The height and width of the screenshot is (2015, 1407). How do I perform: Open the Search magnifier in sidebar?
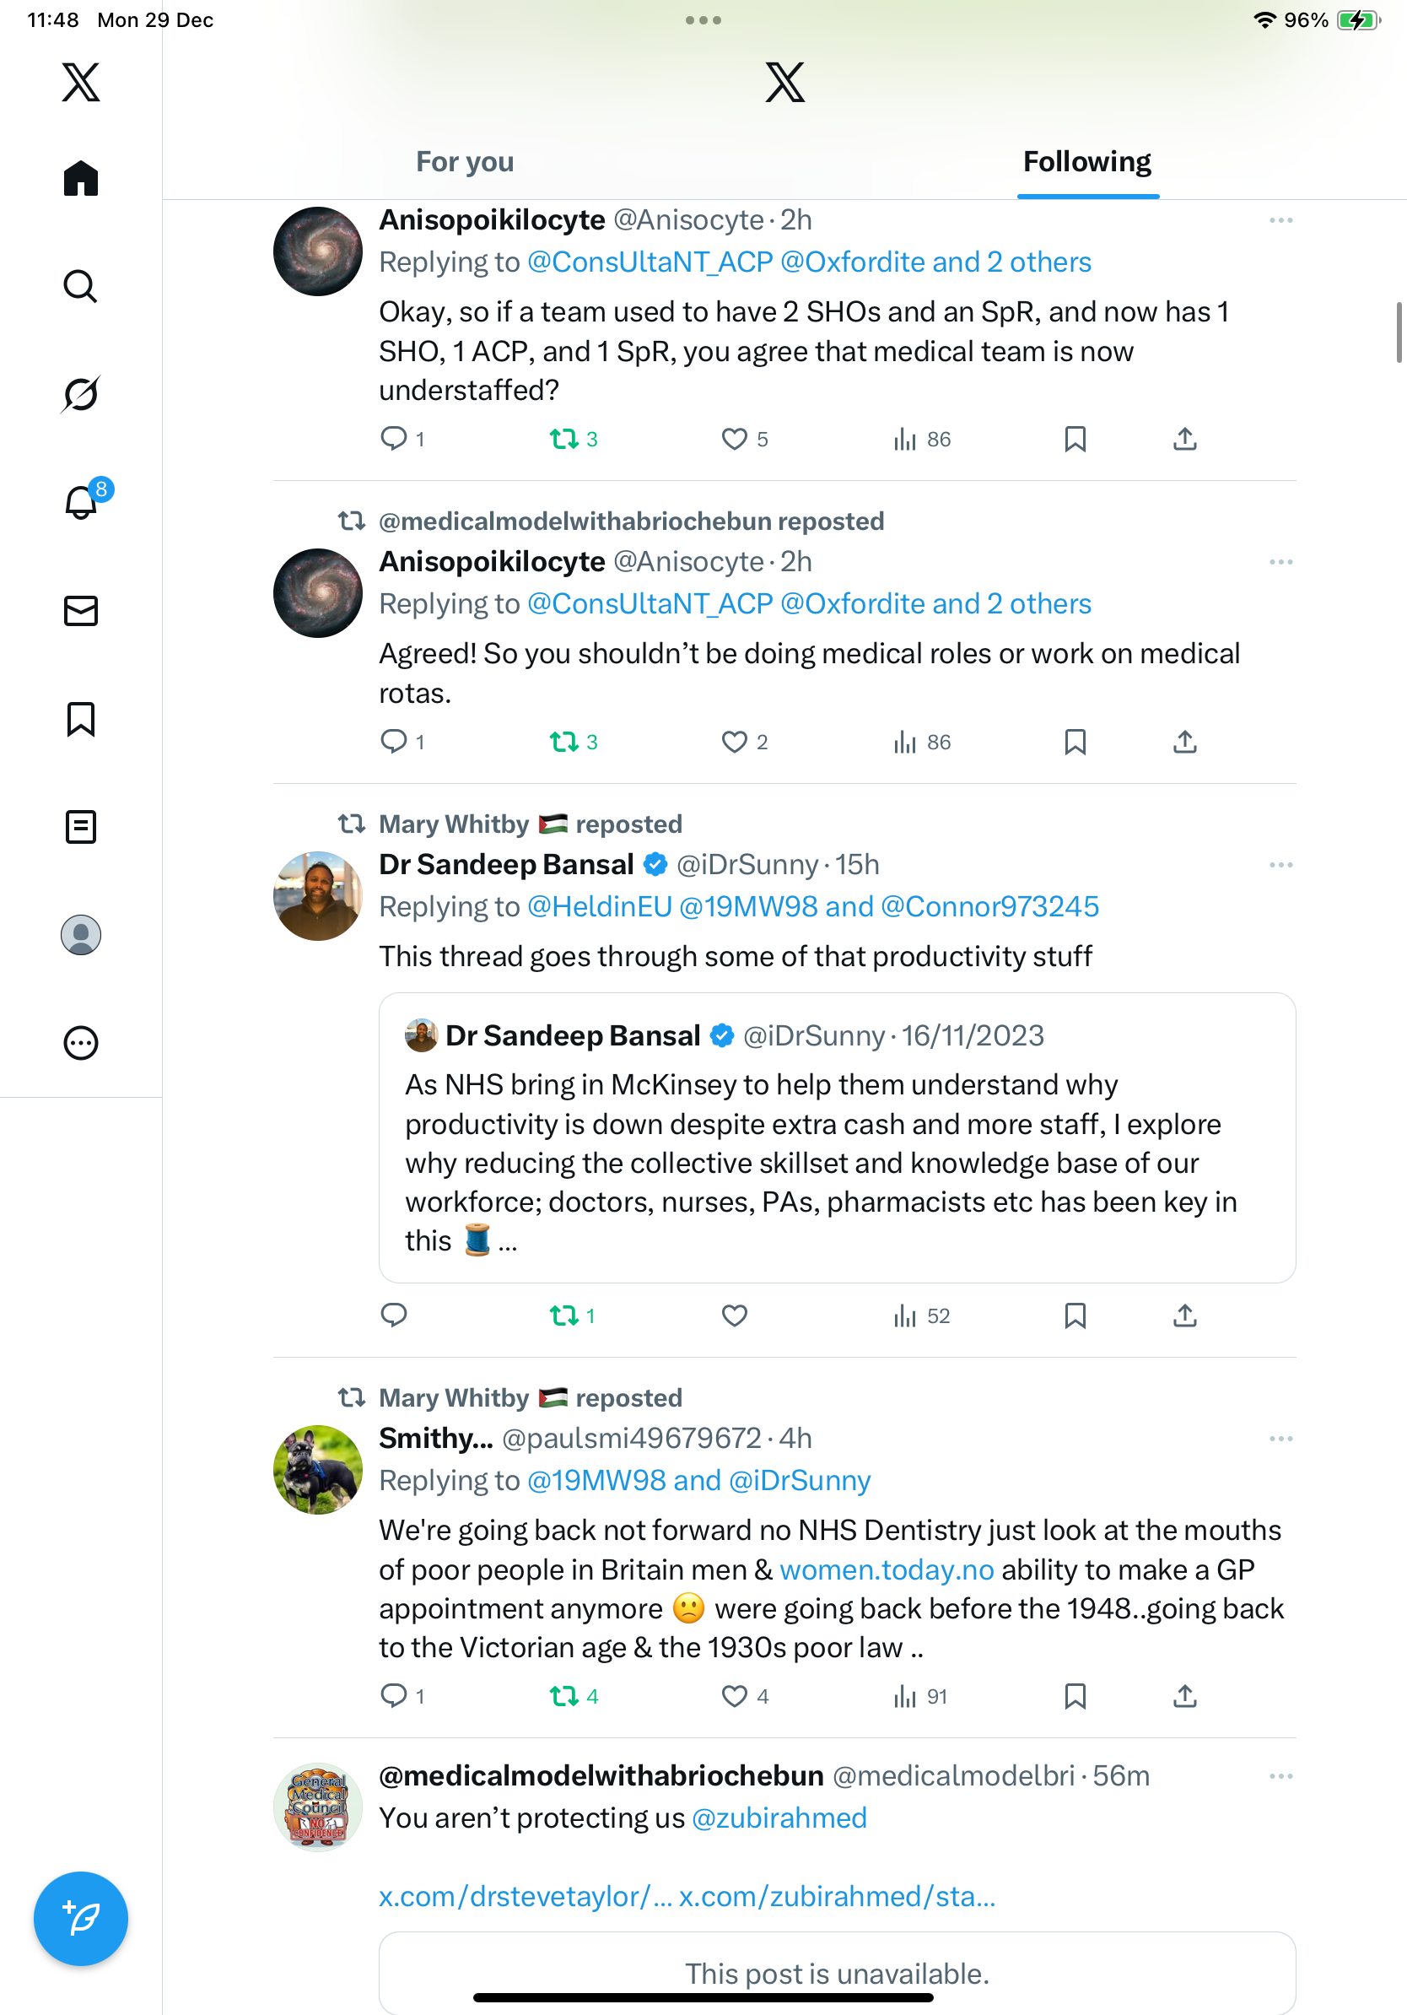(x=81, y=286)
